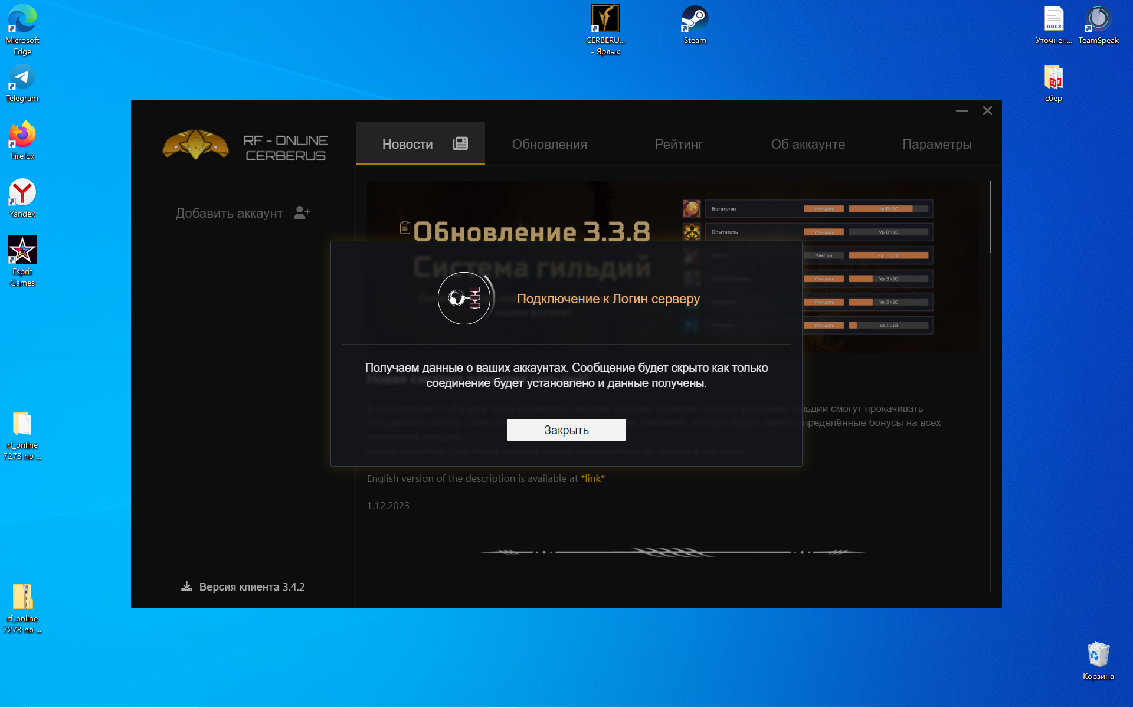Open the Параметры tab
Screen dimensions: 1133x708
[x=937, y=144]
